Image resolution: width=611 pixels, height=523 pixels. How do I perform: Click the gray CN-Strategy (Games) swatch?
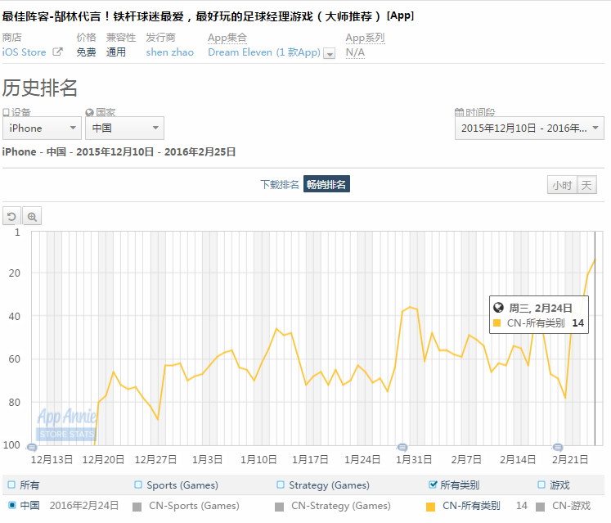coord(279,507)
